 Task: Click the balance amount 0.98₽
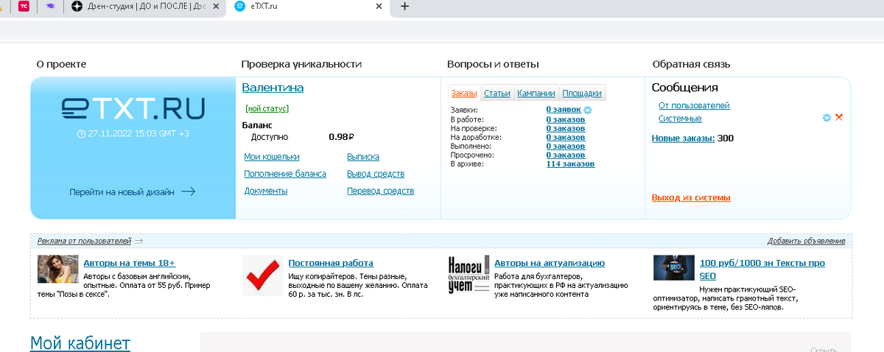(342, 137)
